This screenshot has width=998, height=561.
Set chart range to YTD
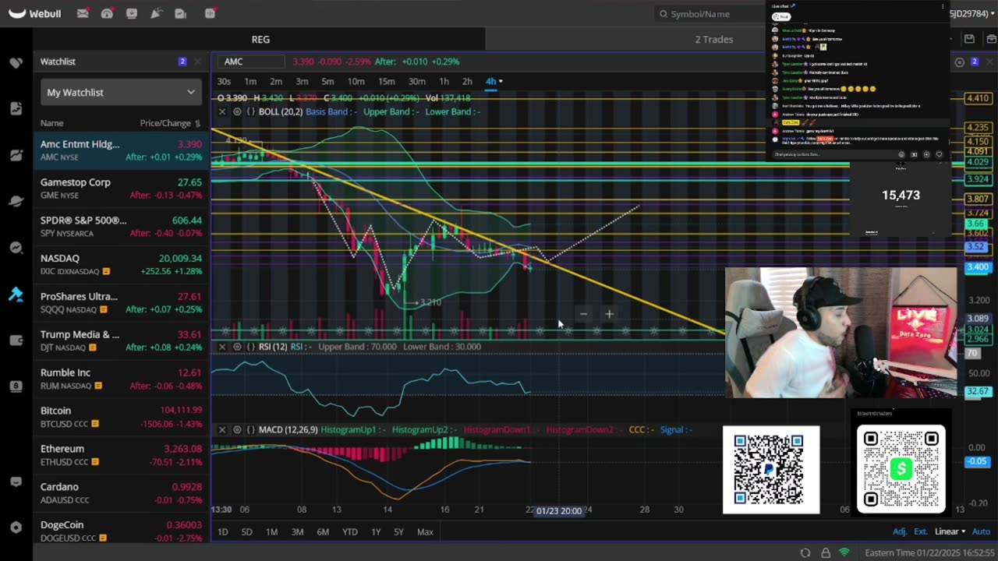pos(349,531)
